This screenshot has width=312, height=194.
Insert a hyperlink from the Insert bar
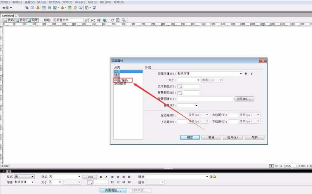[27, 8]
